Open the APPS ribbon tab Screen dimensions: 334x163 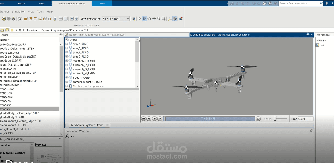tap(42, 3)
